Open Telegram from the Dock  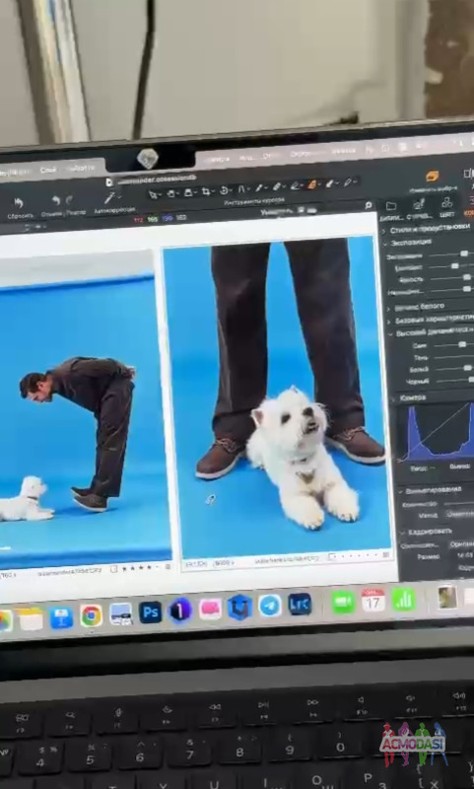click(270, 606)
